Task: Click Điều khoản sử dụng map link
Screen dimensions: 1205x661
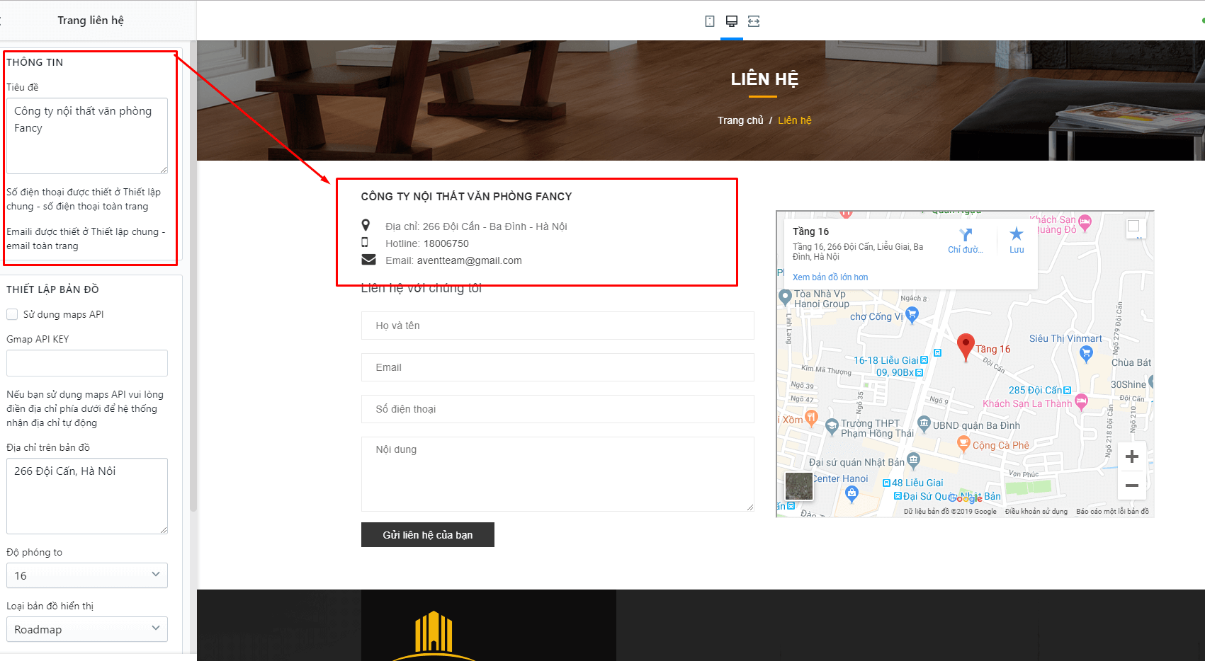Action: 1036,512
